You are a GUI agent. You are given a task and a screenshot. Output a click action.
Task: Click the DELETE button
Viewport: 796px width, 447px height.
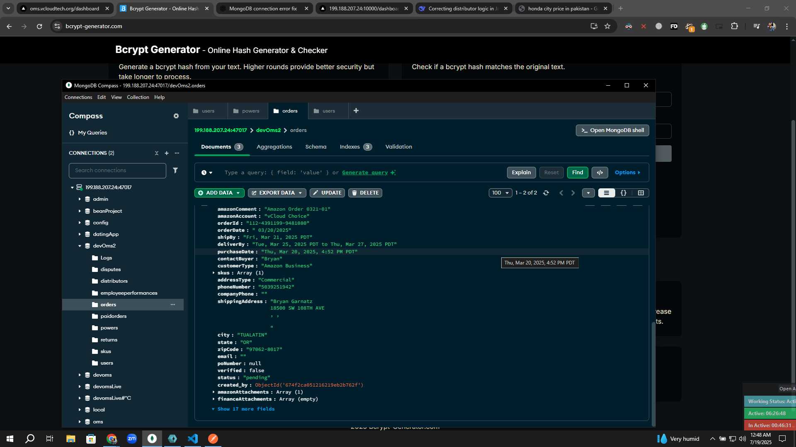365,193
